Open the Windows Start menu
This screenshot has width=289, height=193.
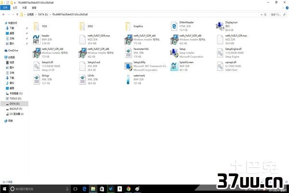coord(4,189)
